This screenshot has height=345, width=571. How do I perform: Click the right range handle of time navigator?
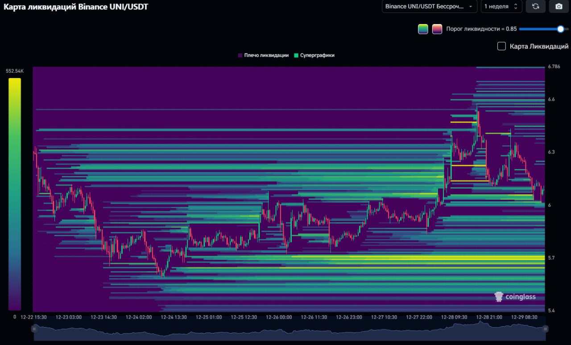coord(545,329)
